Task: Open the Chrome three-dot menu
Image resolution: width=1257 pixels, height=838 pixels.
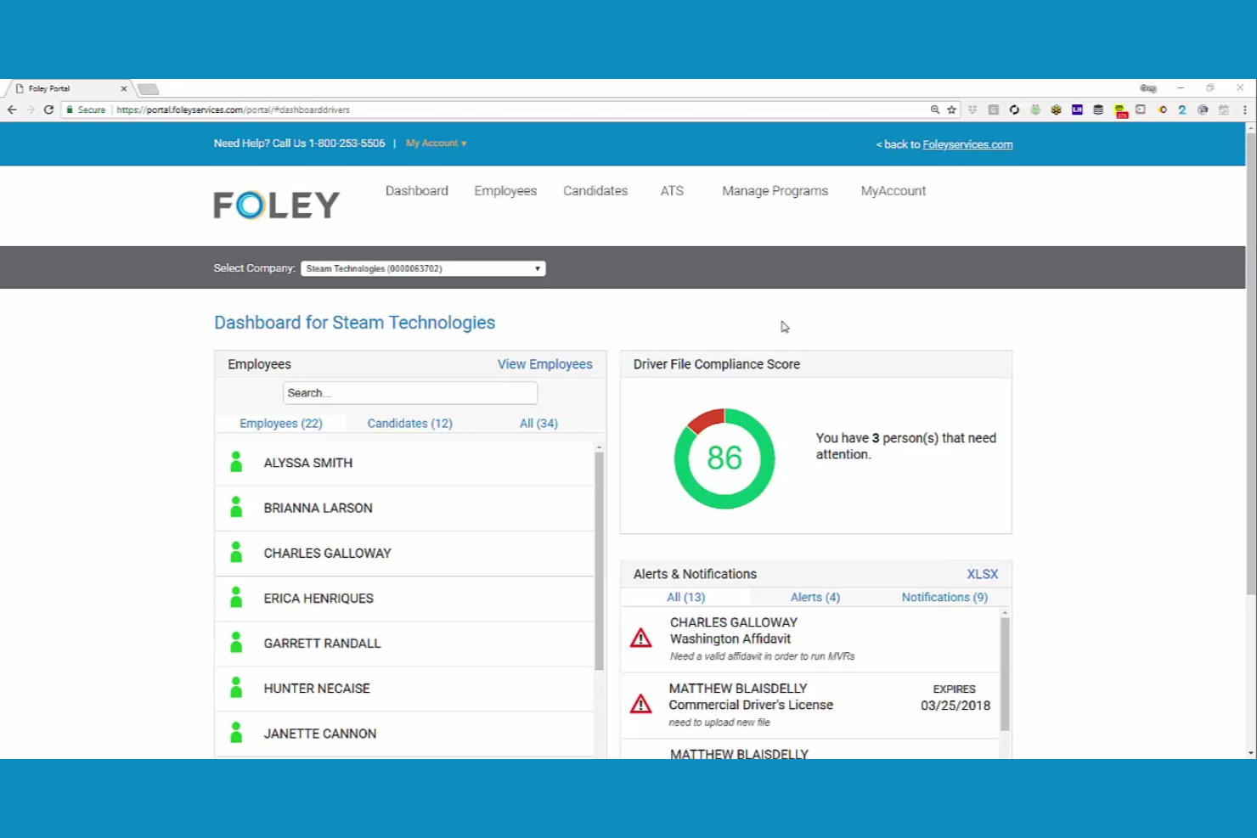Action: click(1245, 110)
